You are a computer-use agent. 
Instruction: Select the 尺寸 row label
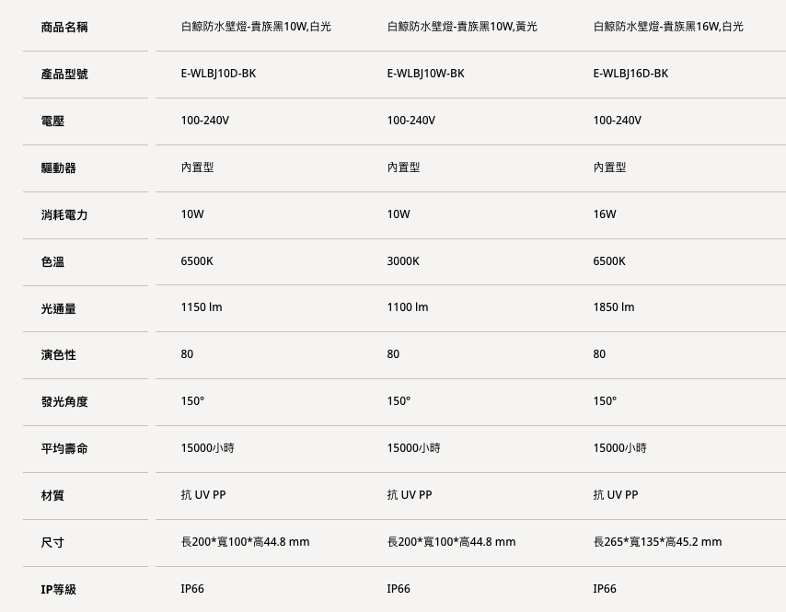(52, 543)
